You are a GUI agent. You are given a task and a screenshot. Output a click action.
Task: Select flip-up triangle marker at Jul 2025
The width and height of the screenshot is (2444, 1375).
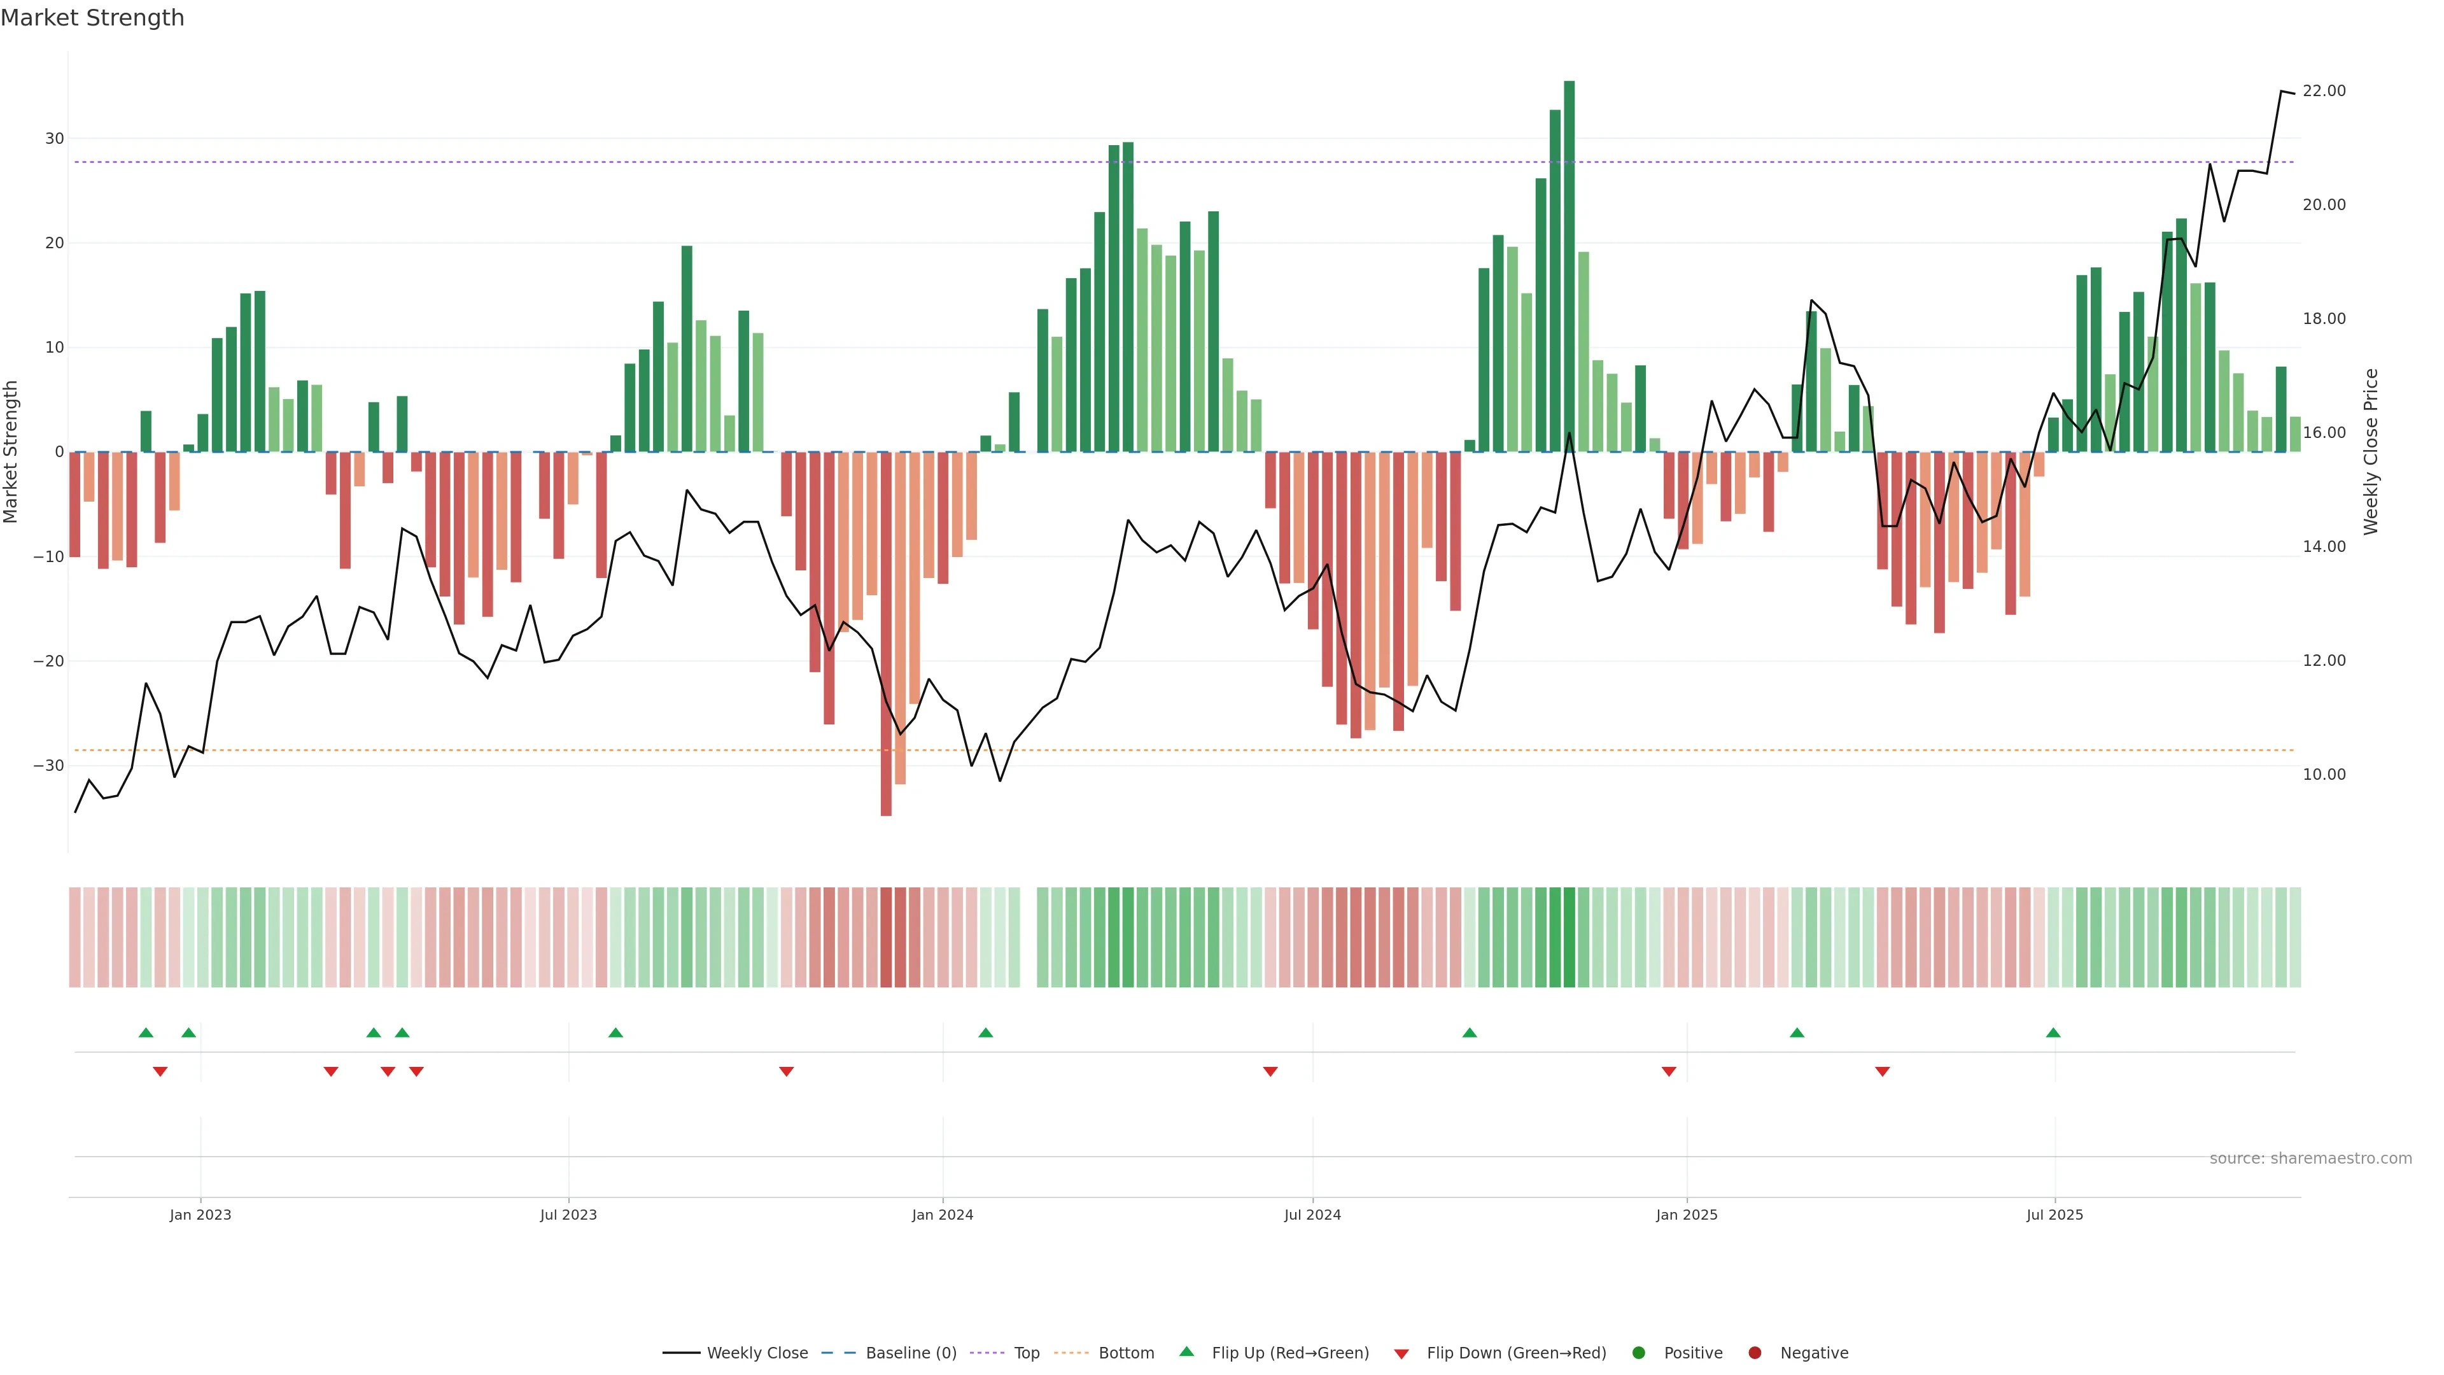click(2053, 1033)
